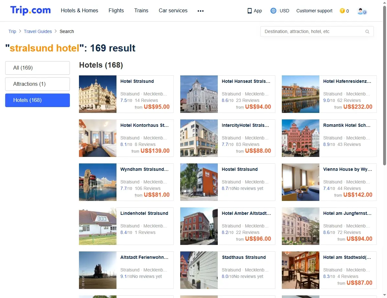Open Customer support
The image size is (387, 298).
[314, 11]
